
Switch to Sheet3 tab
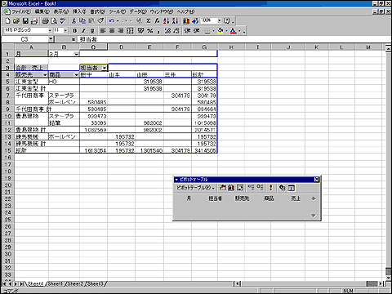point(95,283)
